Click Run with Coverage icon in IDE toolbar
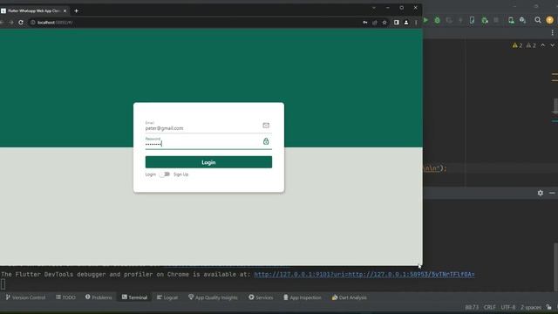Image resolution: width=558 pixels, height=314 pixels. (x=450, y=20)
